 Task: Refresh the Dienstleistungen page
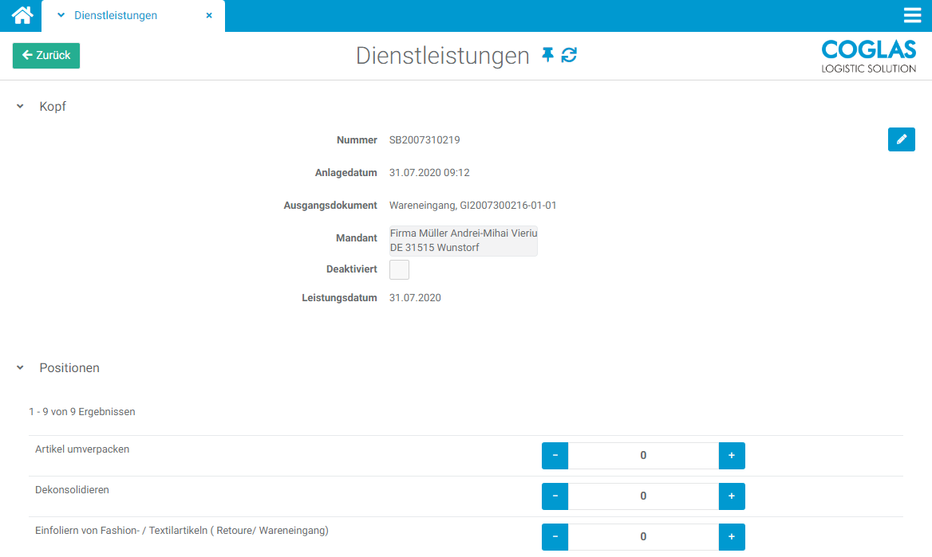[x=569, y=55]
